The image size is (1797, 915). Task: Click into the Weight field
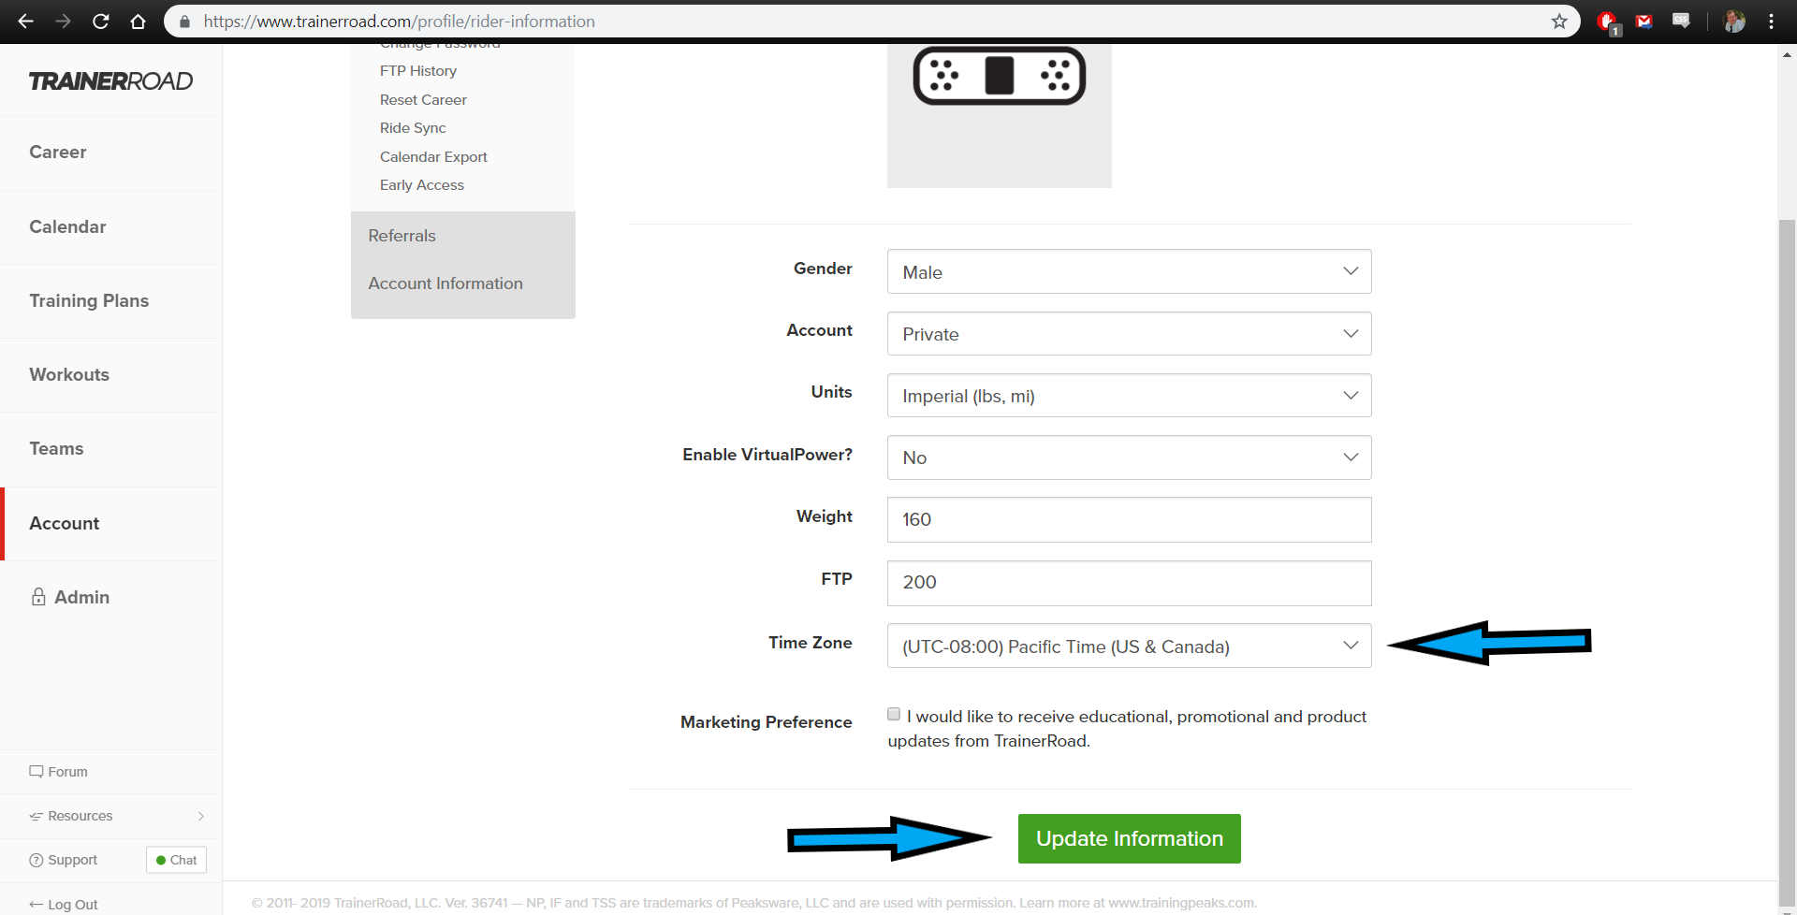[1129, 519]
